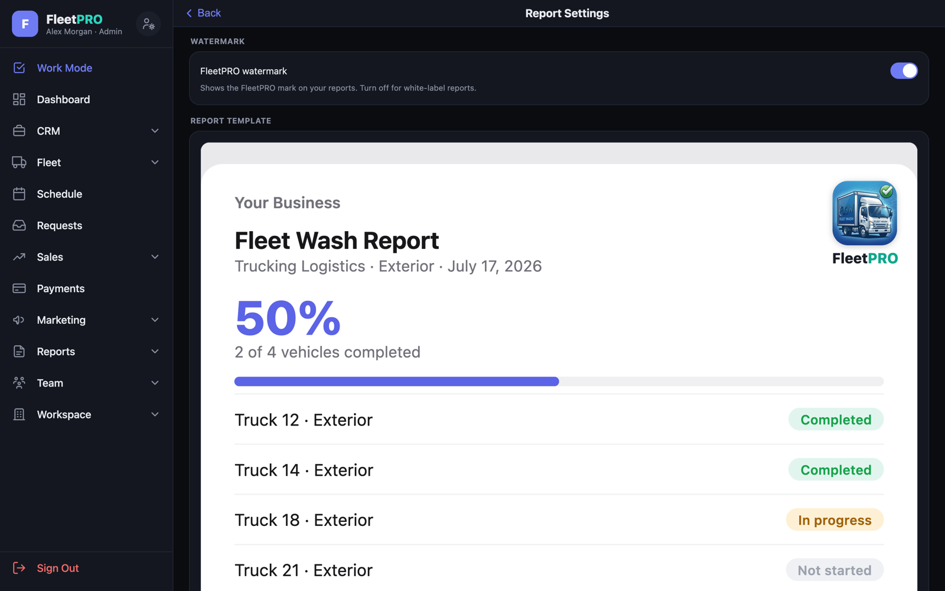Click the 2 of 4 vehicles completed text
The height and width of the screenshot is (591, 945).
coord(327,352)
